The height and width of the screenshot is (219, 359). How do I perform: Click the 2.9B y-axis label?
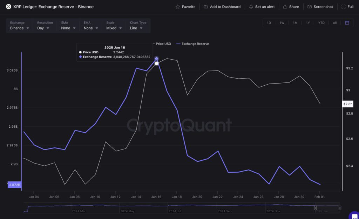pos(14,164)
